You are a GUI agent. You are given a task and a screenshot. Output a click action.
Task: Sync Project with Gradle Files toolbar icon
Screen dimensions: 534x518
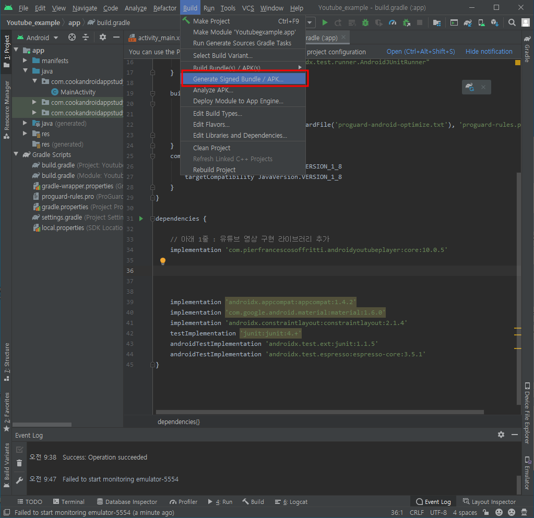point(468,23)
